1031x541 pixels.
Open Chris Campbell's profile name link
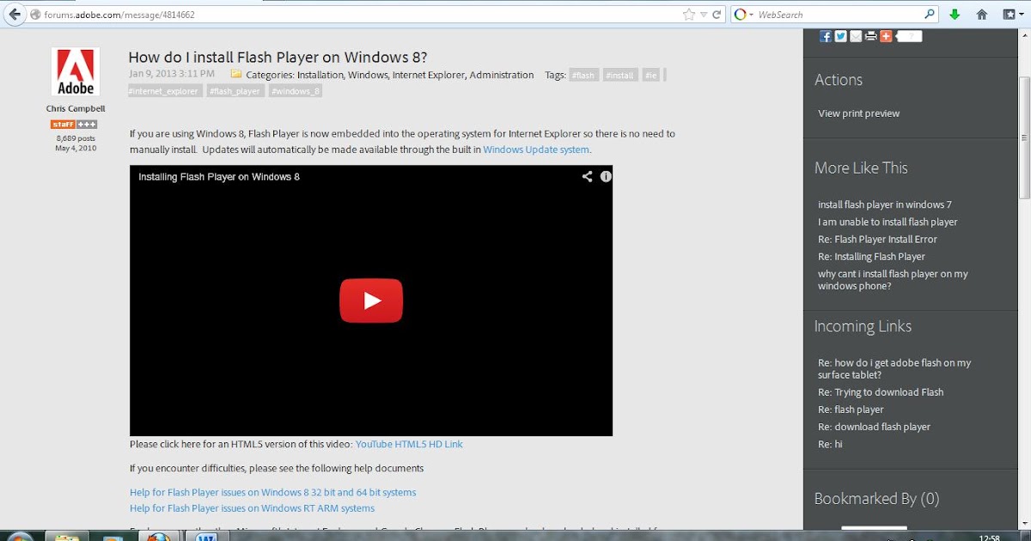point(76,109)
